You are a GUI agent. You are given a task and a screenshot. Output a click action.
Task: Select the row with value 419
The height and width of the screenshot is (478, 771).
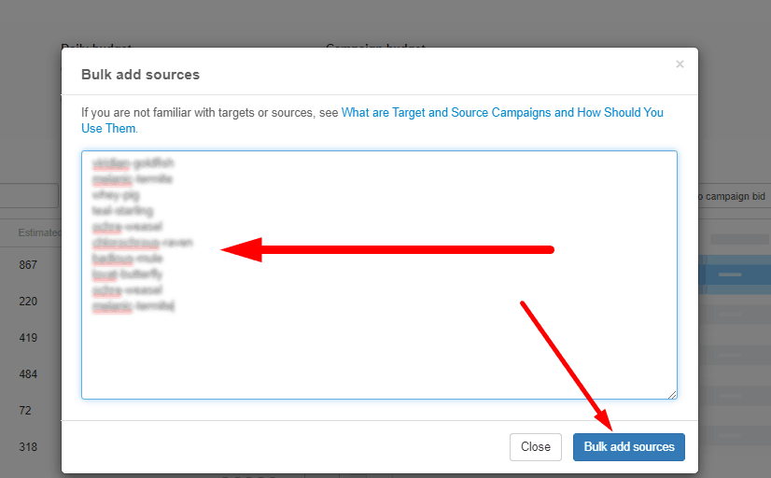28,338
